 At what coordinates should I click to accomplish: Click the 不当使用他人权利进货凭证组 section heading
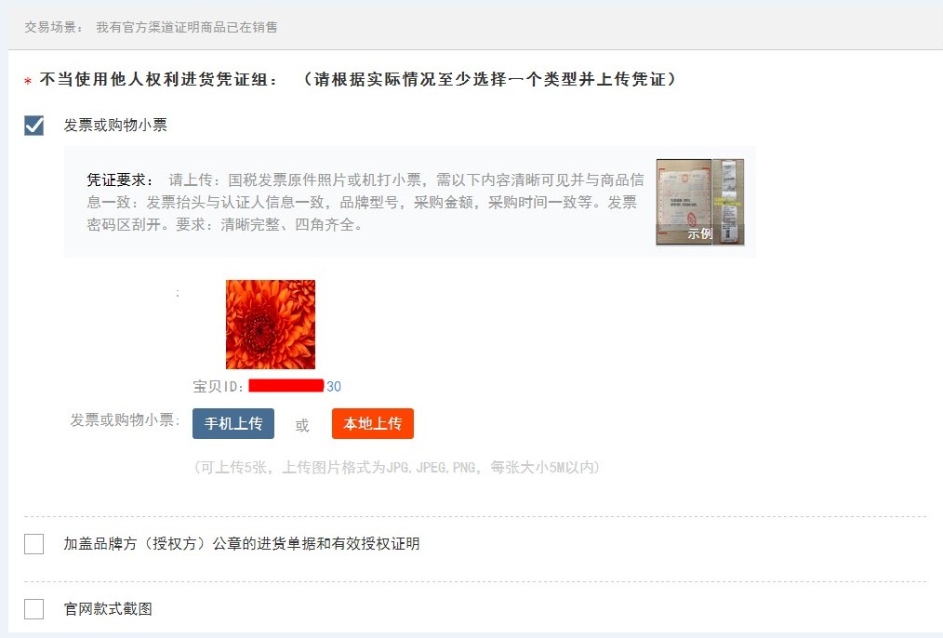pyautogui.click(x=159, y=79)
